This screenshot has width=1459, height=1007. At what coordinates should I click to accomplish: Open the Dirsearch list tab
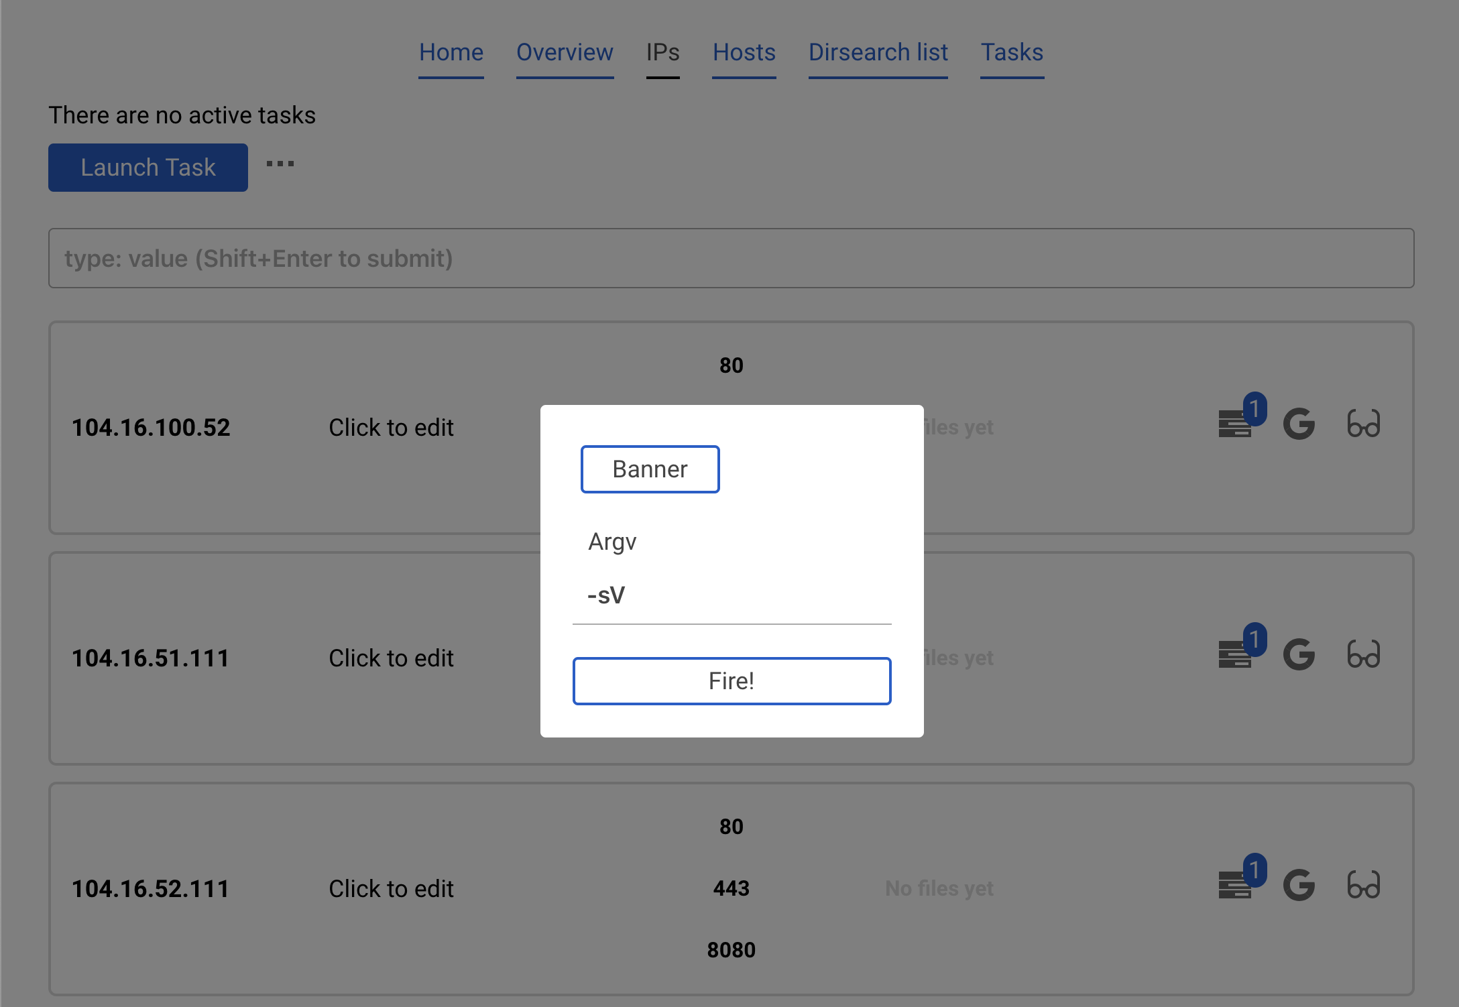(x=878, y=52)
